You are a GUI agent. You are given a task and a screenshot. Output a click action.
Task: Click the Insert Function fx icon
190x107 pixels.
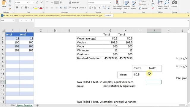click(31, 21)
